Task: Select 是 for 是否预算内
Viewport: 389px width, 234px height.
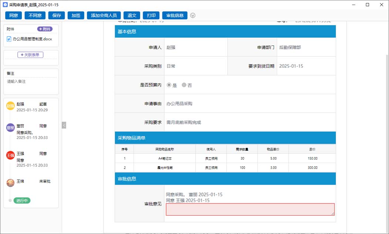Action: click(x=169, y=85)
